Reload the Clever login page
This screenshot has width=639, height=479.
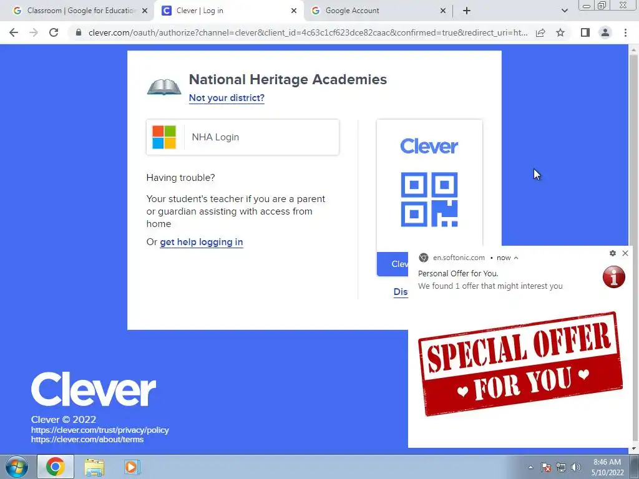click(x=54, y=32)
